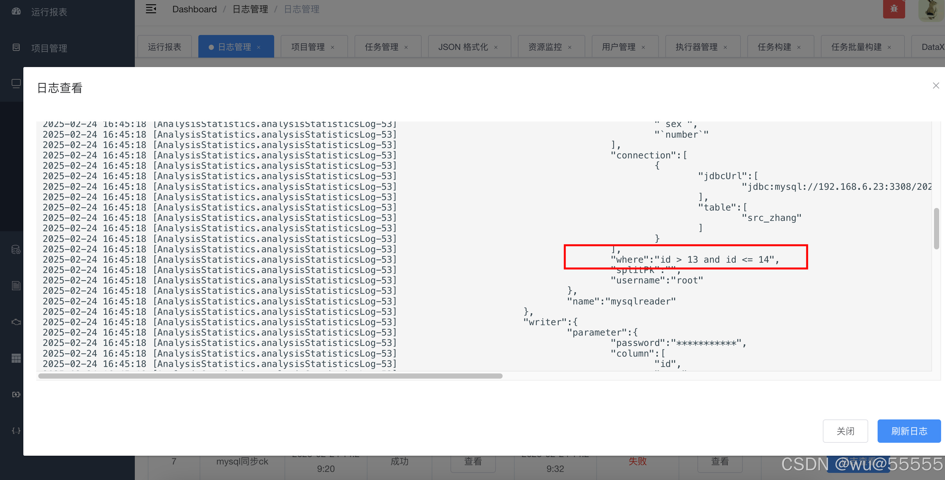This screenshot has width=945, height=480.
Task: Switch to the JSON 格式化 tab
Action: click(462, 47)
